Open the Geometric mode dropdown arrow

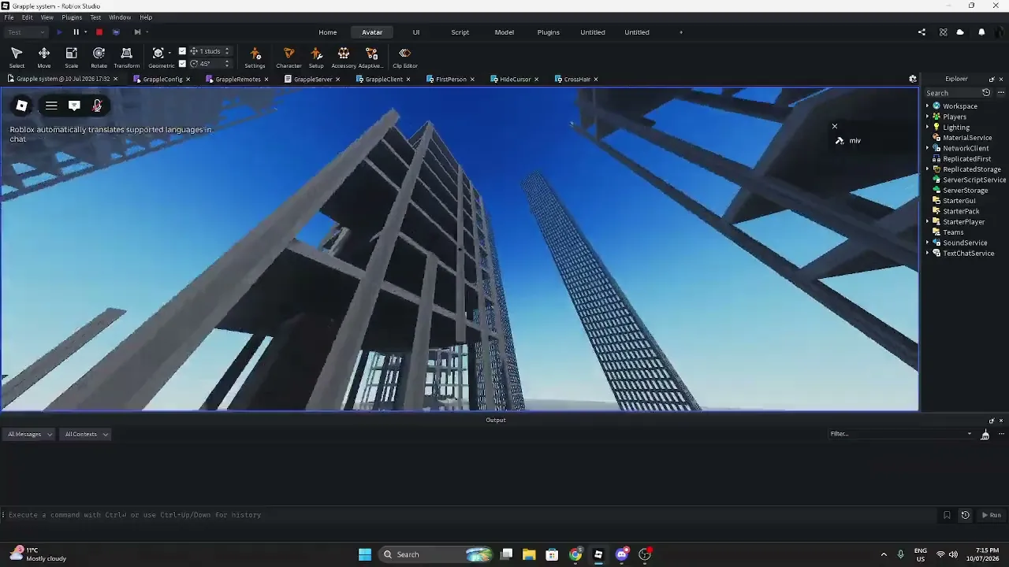pyautogui.click(x=169, y=54)
